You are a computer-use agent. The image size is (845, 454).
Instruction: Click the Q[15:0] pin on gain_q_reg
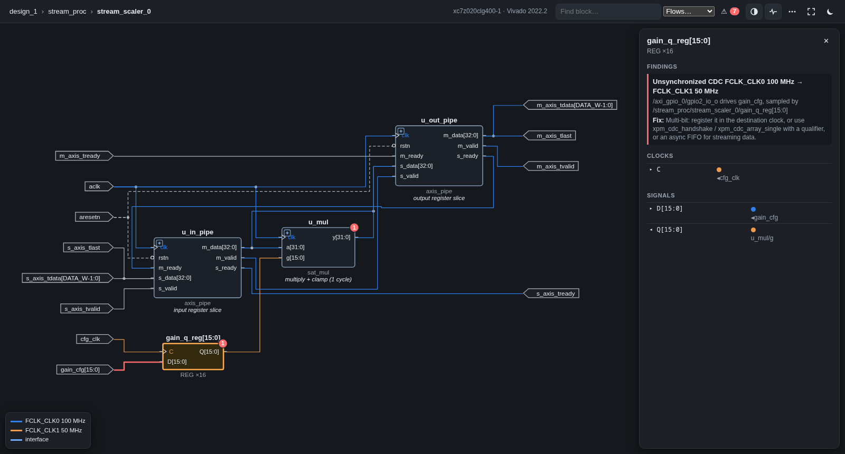[209, 352]
